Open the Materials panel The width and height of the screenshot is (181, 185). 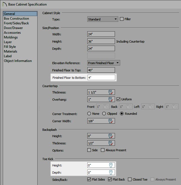coord(11,51)
